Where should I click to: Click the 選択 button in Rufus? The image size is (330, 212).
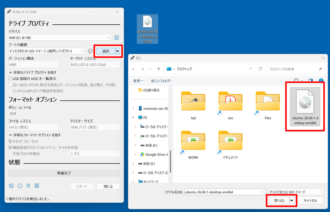[106, 51]
